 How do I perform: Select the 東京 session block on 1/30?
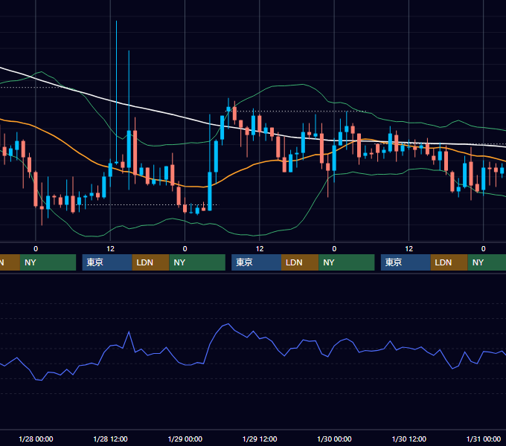[406, 262]
